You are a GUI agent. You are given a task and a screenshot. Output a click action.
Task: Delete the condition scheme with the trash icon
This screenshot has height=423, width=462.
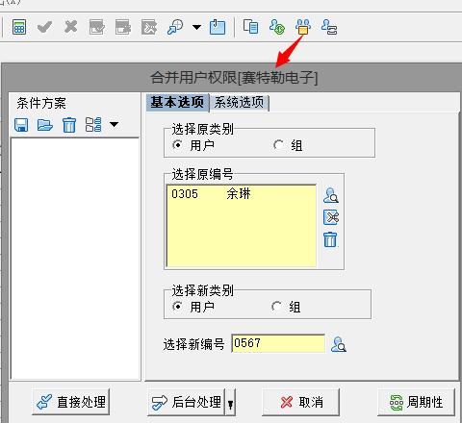click(69, 125)
